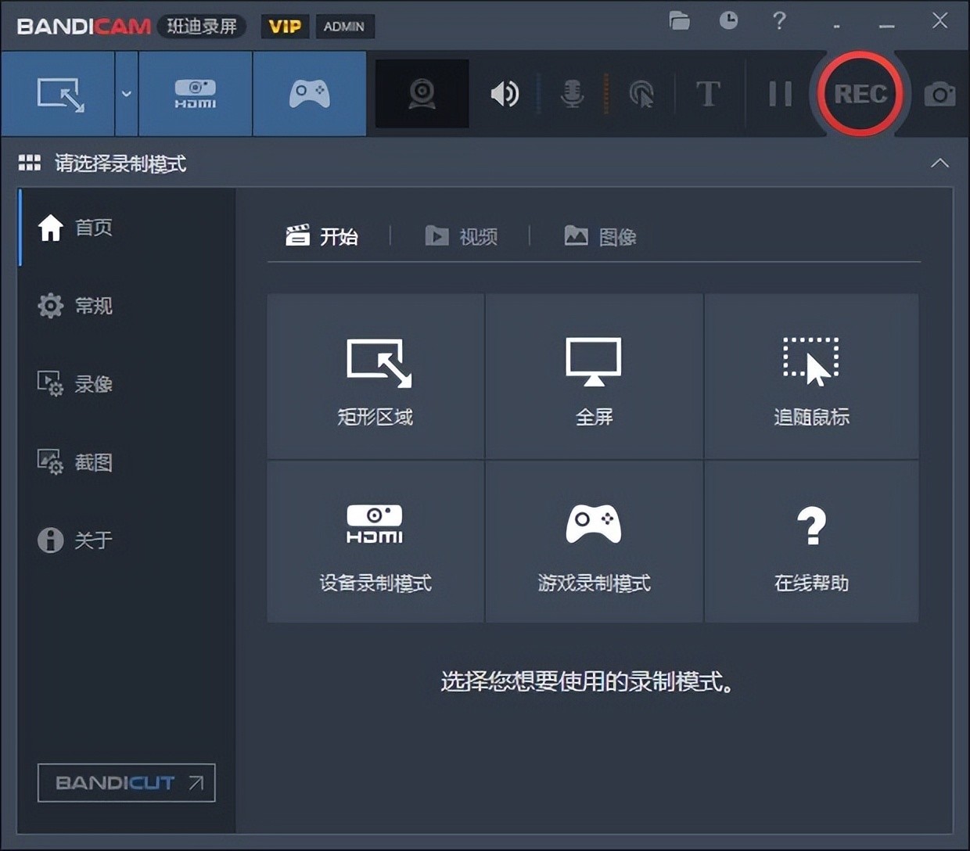The height and width of the screenshot is (851, 970).
Task: Click the webcam overlay icon in toolbar
Action: pos(422,93)
